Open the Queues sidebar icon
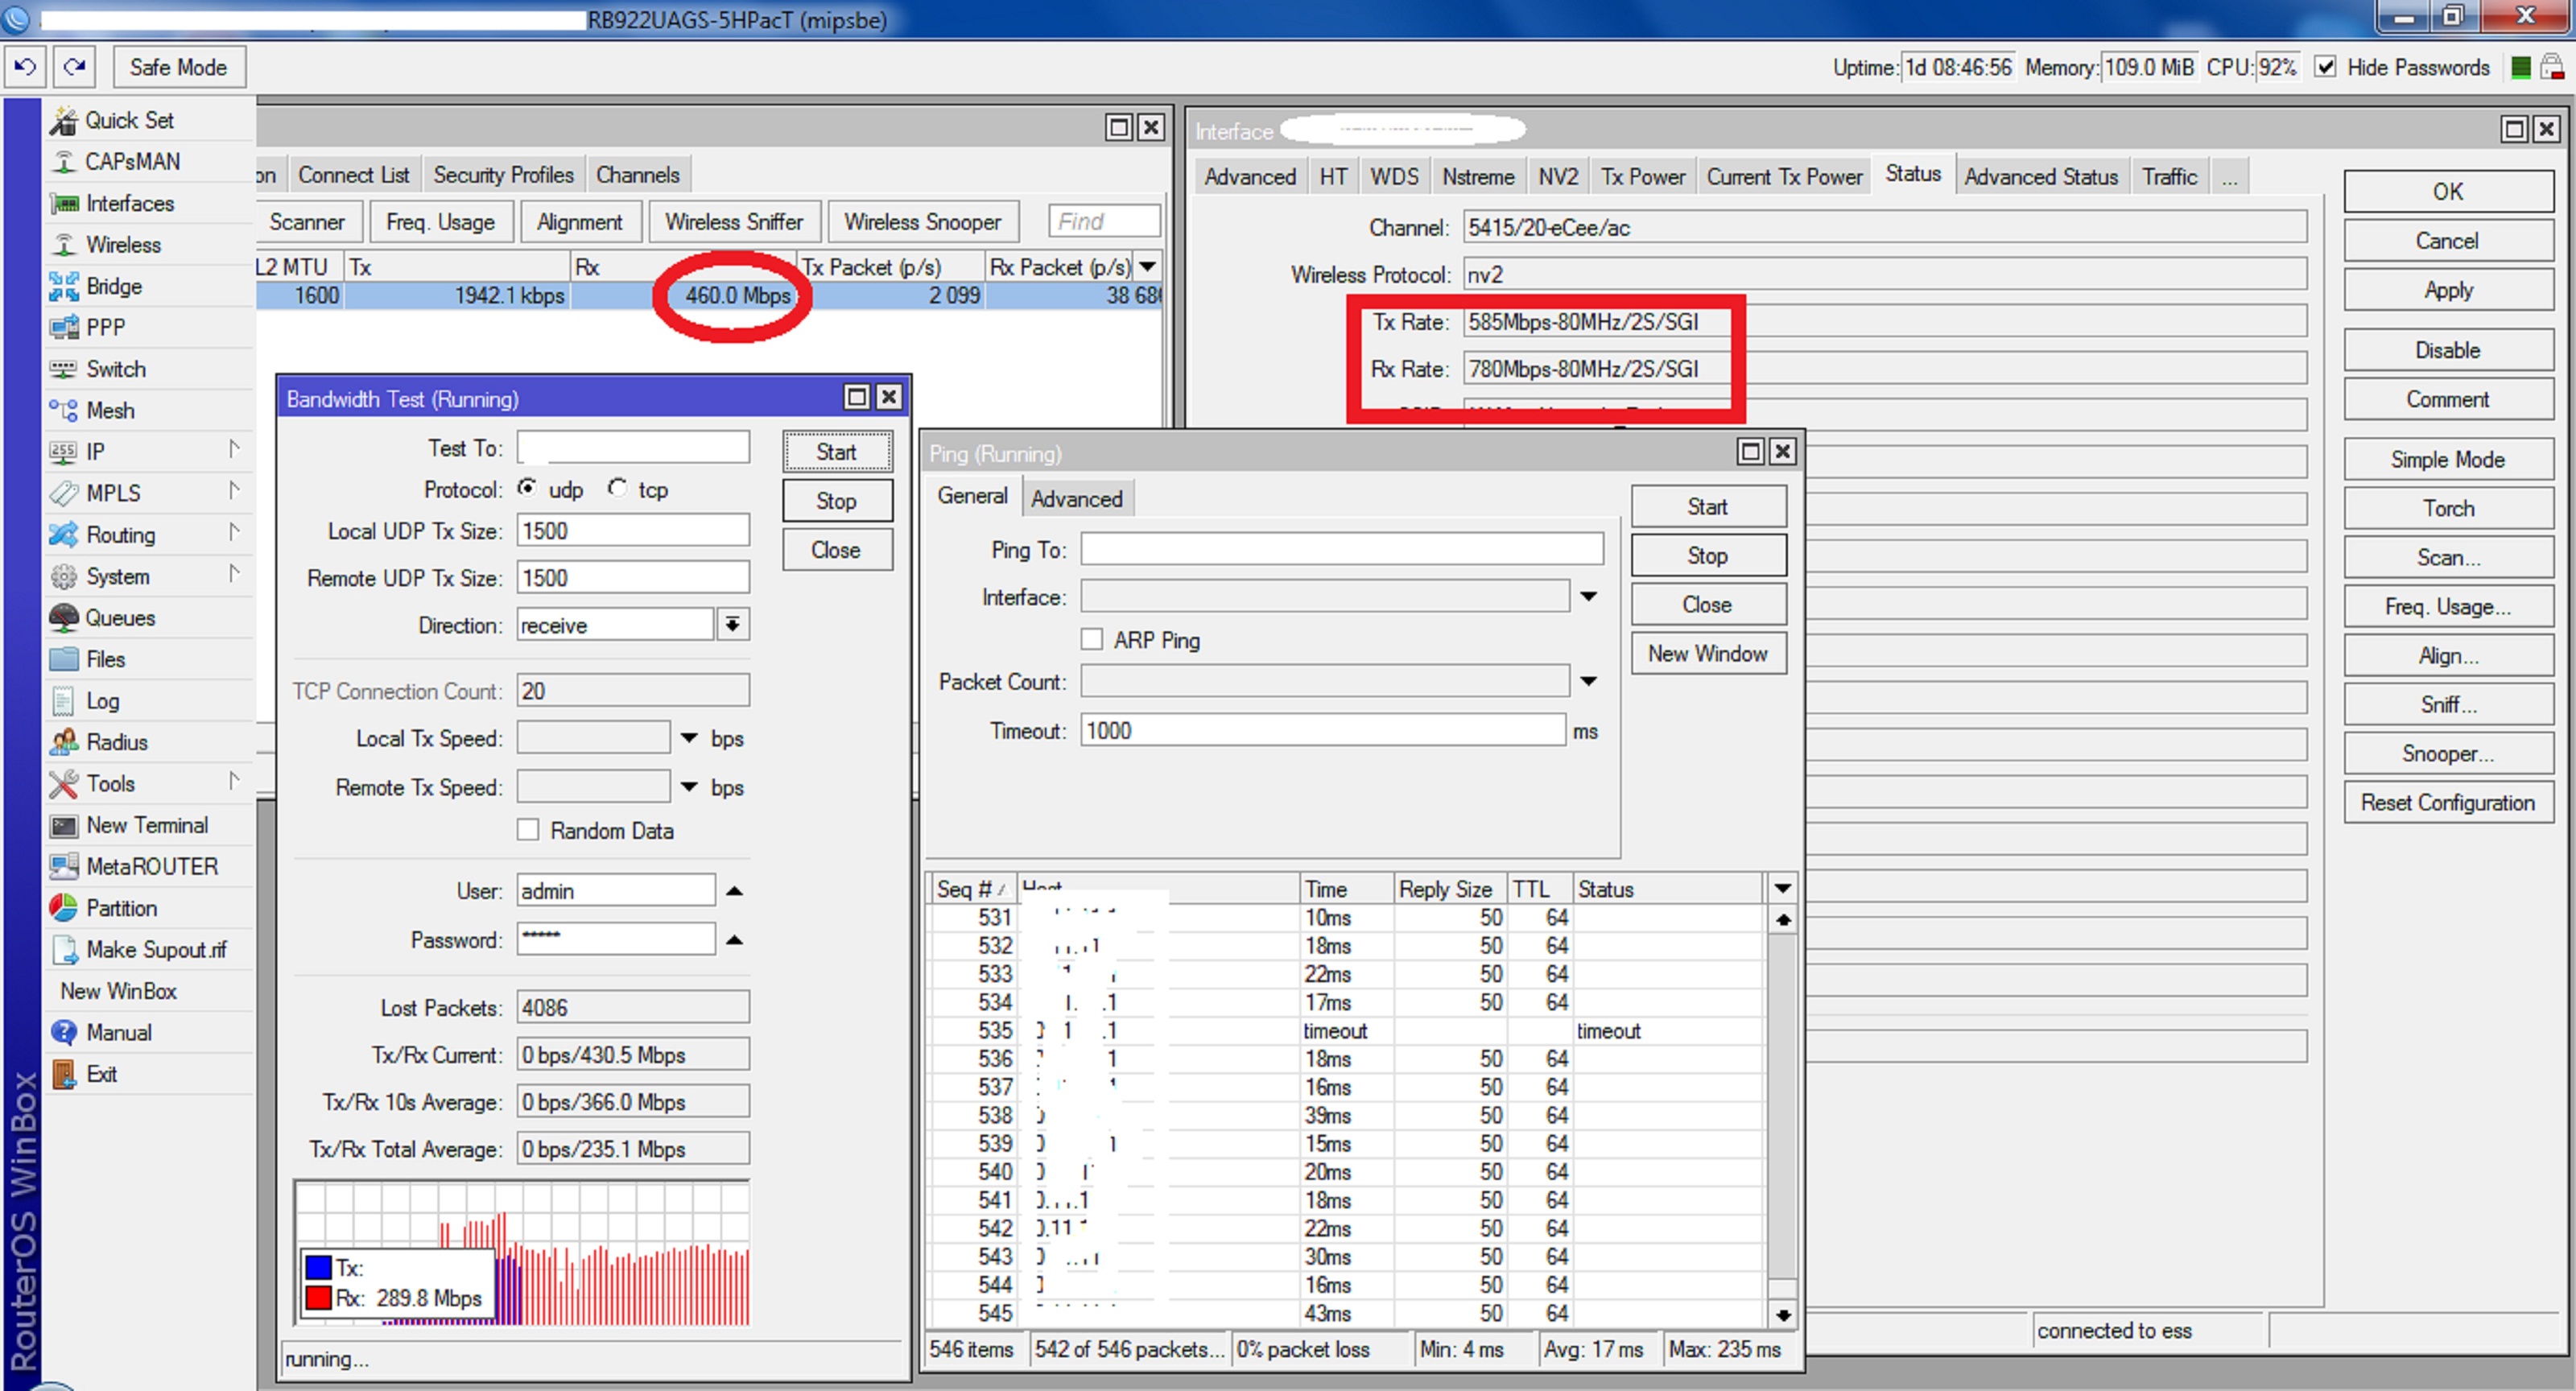The height and width of the screenshot is (1391, 2576). 64,618
